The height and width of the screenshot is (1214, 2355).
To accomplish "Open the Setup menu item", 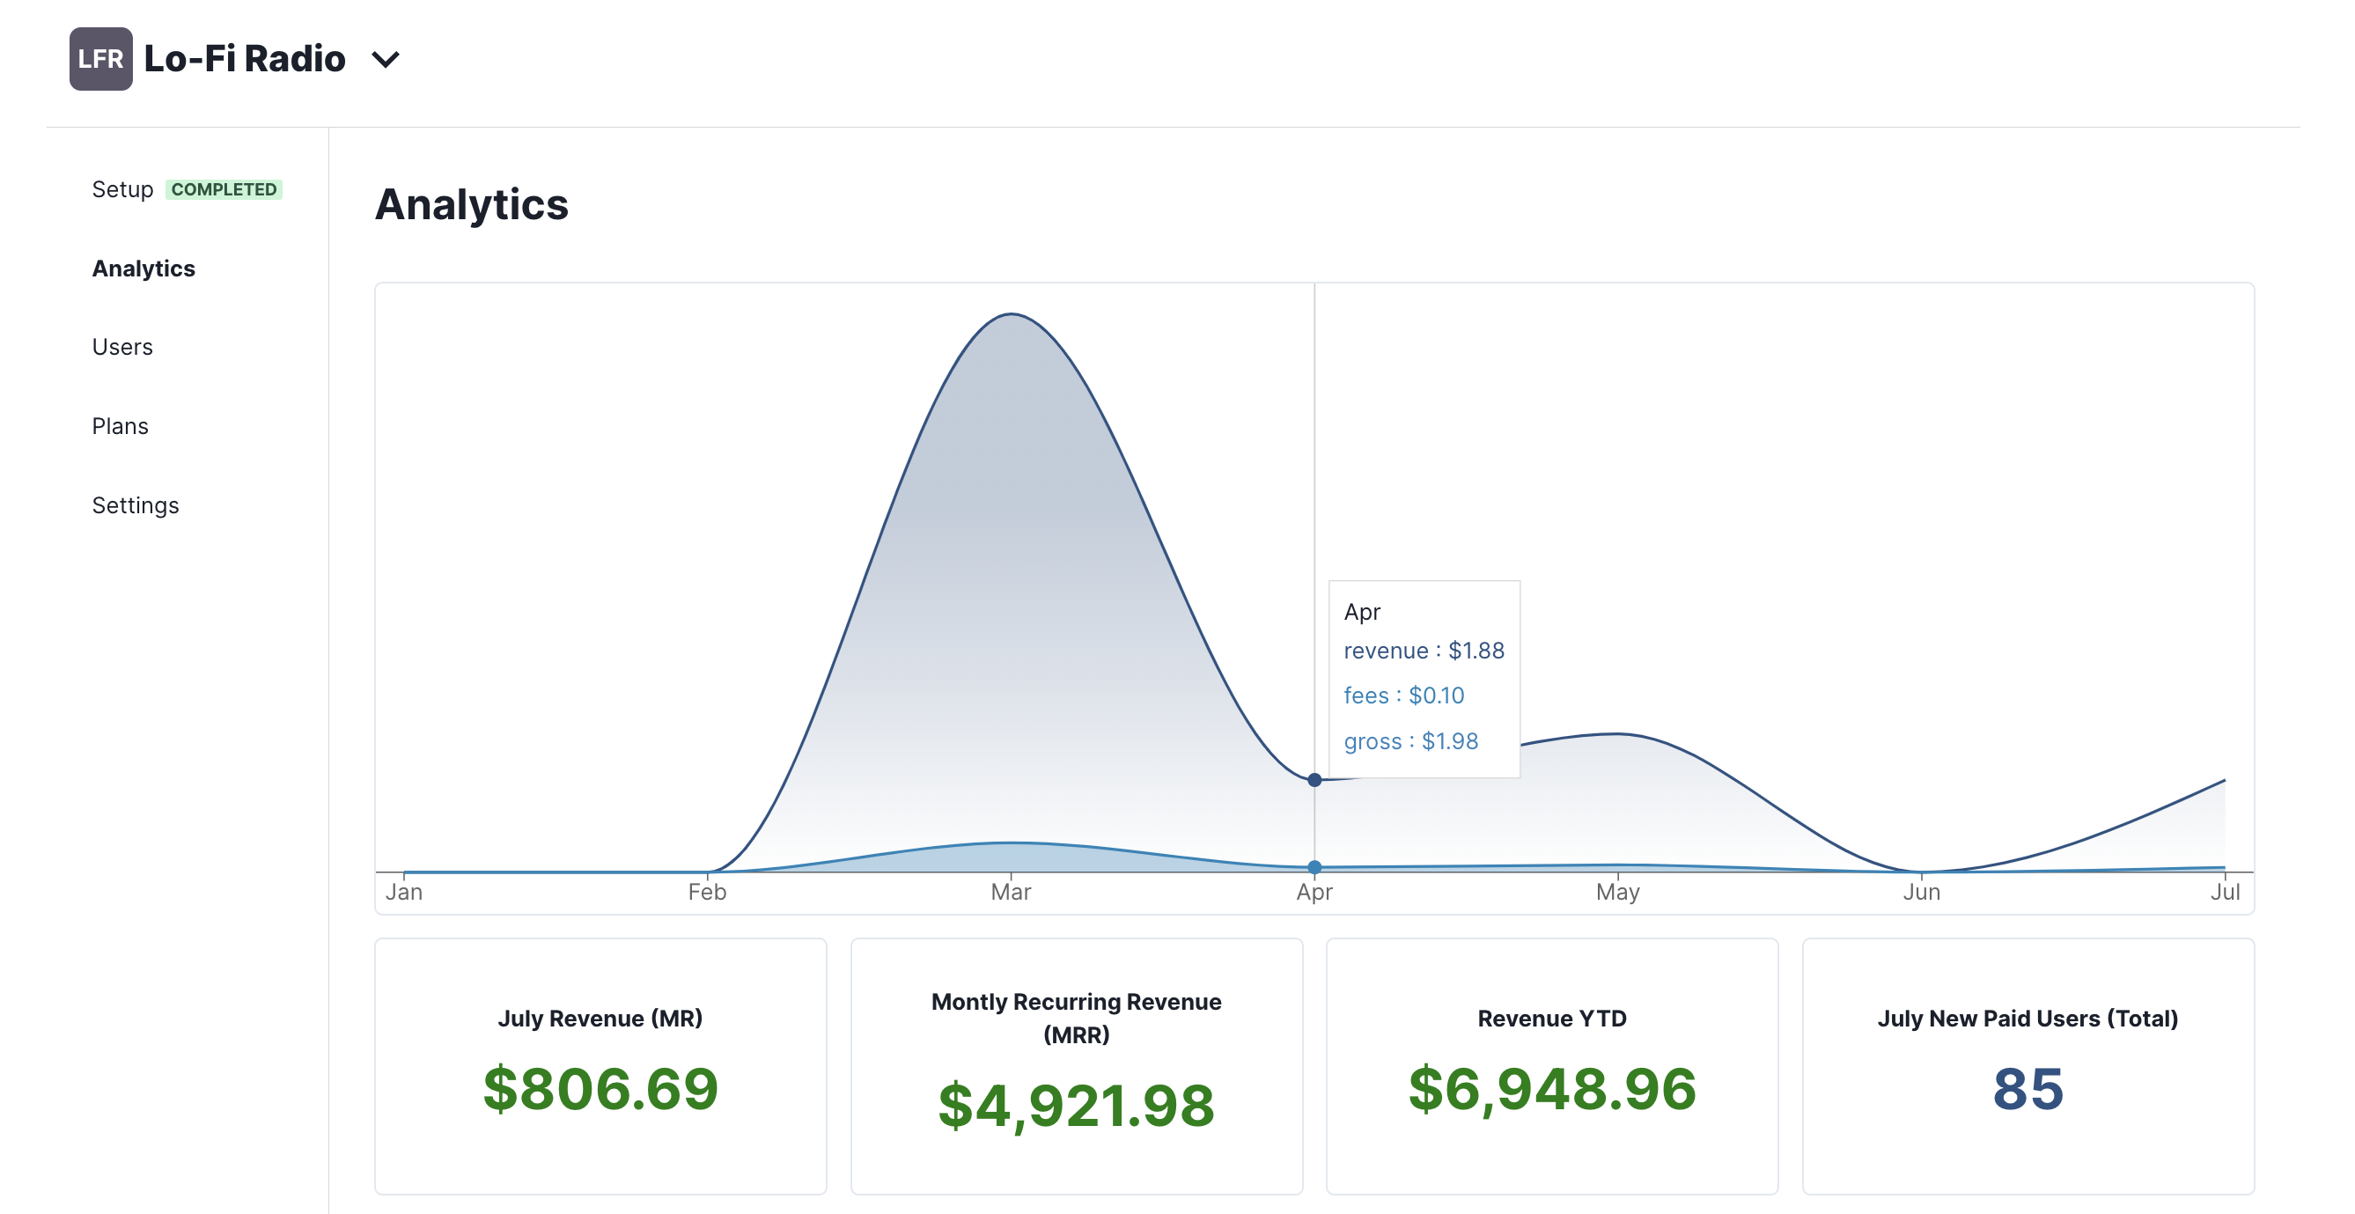I will point(122,189).
